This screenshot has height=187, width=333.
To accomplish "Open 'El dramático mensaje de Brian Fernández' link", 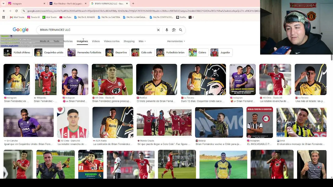I will 301,144.
